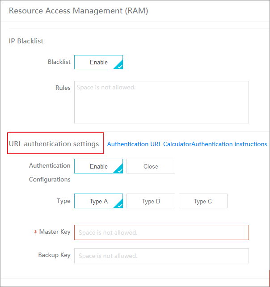Screen dimensions: 270x287
Task: Select authentication Type B
Action: 151,201
